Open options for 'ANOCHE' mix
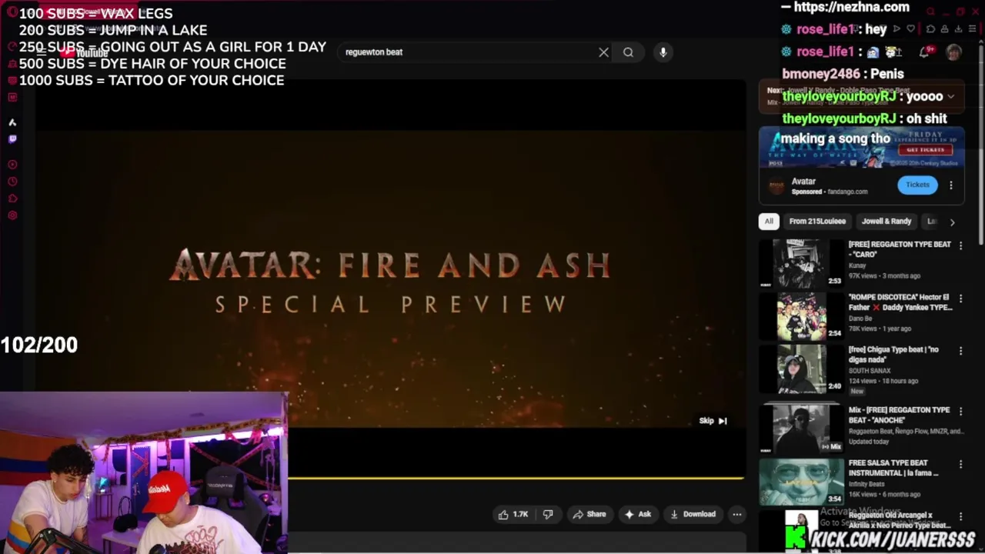The height and width of the screenshot is (554, 985). point(960,412)
